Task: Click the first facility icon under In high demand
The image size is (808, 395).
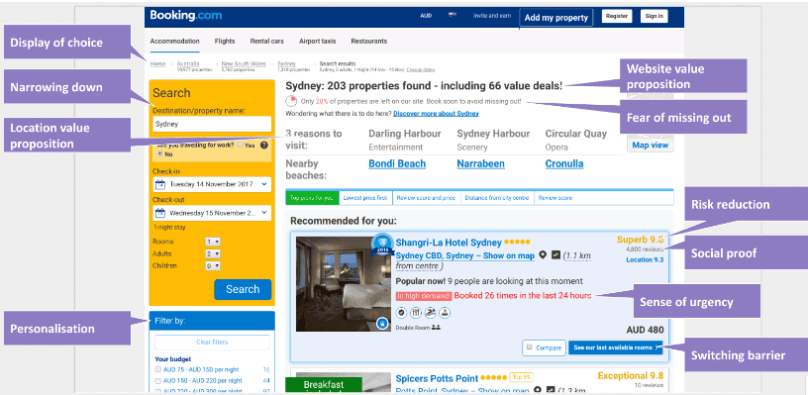Action: click(401, 312)
